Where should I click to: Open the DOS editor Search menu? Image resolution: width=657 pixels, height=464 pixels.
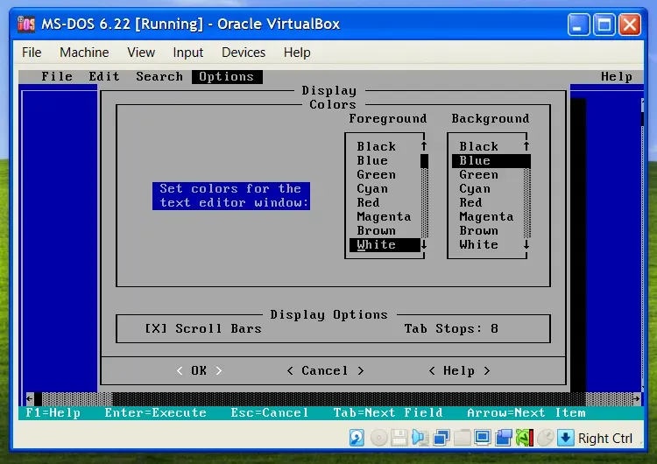[159, 77]
